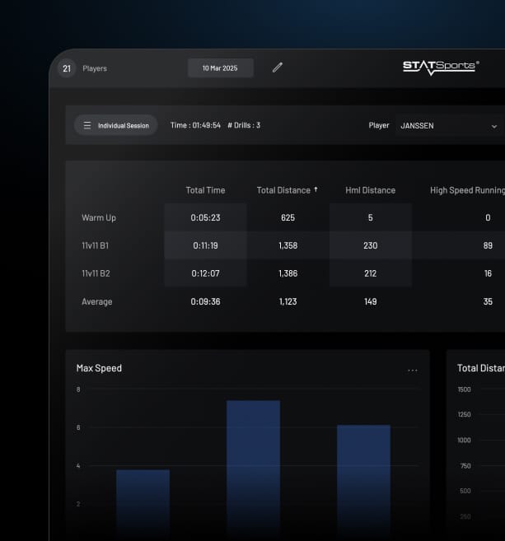
Task: Open Max Speed chart options ellipsis
Action: coord(413,371)
